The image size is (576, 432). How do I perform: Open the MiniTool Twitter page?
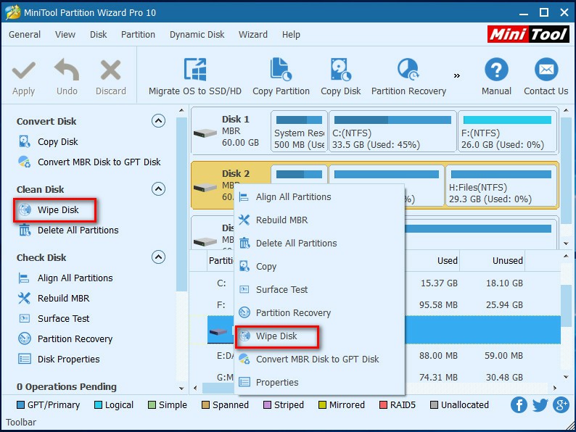tap(540, 405)
